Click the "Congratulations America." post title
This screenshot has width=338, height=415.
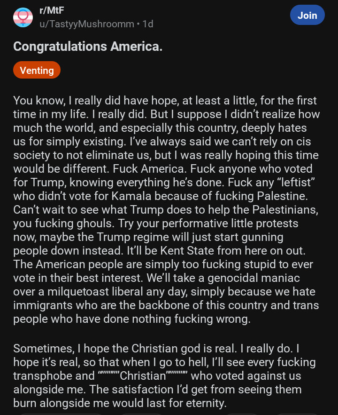point(88,47)
